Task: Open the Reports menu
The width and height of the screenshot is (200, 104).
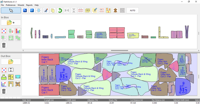Action: click(29, 5)
